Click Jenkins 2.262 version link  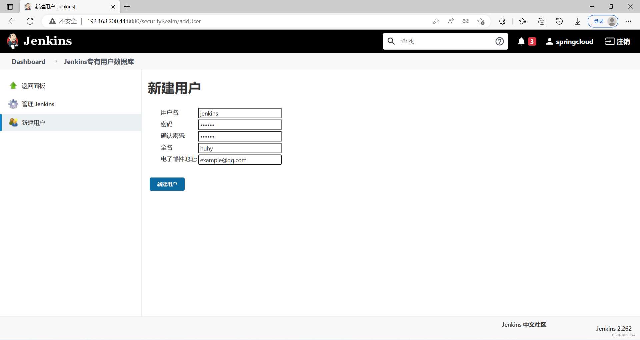click(x=614, y=329)
